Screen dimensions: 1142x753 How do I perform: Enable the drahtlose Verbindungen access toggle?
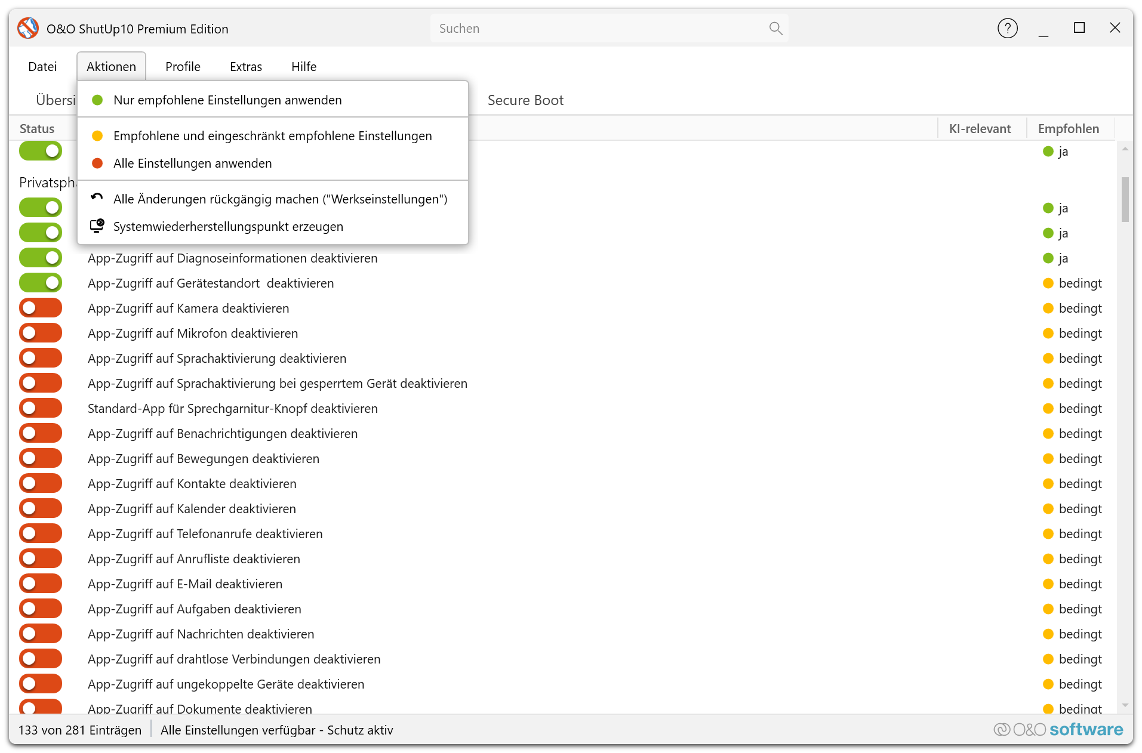point(41,659)
